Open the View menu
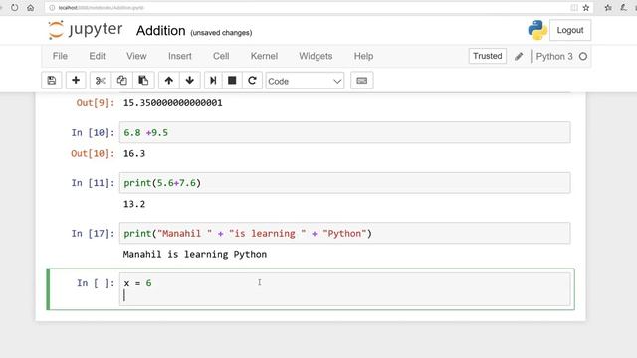The width and height of the screenshot is (637, 358). coord(136,56)
